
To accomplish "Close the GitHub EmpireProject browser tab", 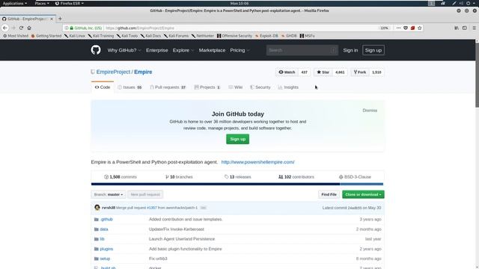I will click(52, 19).
